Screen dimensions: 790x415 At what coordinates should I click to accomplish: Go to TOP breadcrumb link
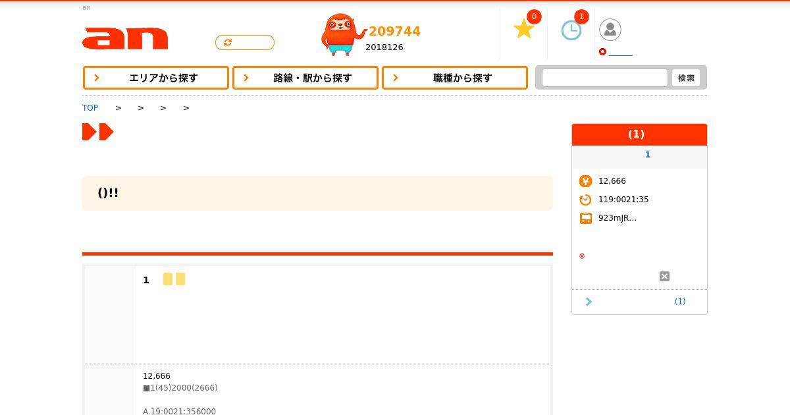[90, 108]
